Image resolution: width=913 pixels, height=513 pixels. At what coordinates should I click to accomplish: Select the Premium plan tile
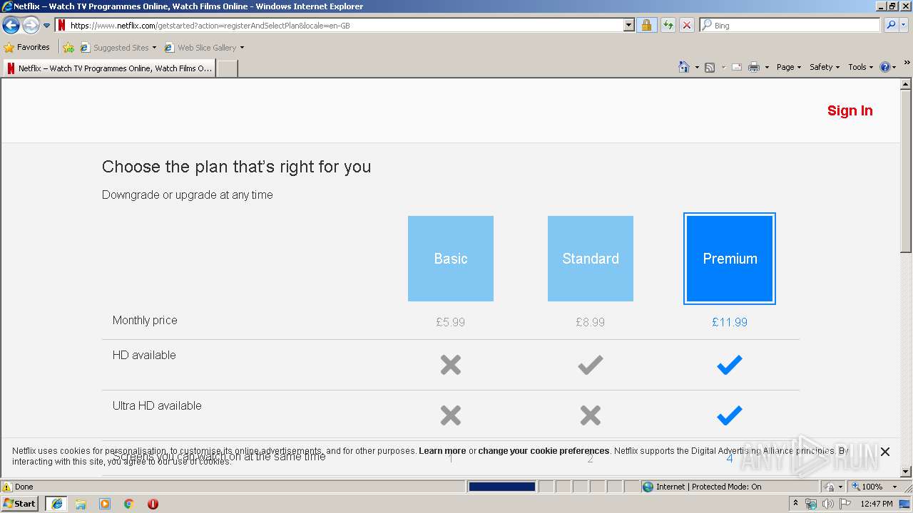(x=730, y=259)
